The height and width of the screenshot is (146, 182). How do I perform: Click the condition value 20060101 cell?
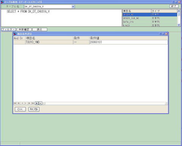(129, 42)
